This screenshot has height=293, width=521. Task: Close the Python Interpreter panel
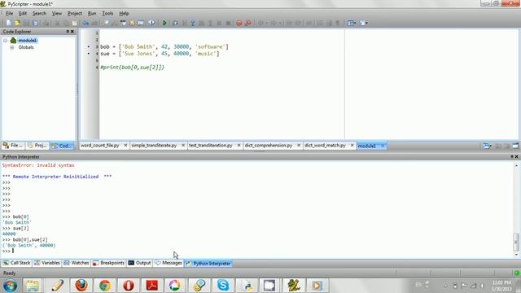pyautogui.click(x=516, y=156)
